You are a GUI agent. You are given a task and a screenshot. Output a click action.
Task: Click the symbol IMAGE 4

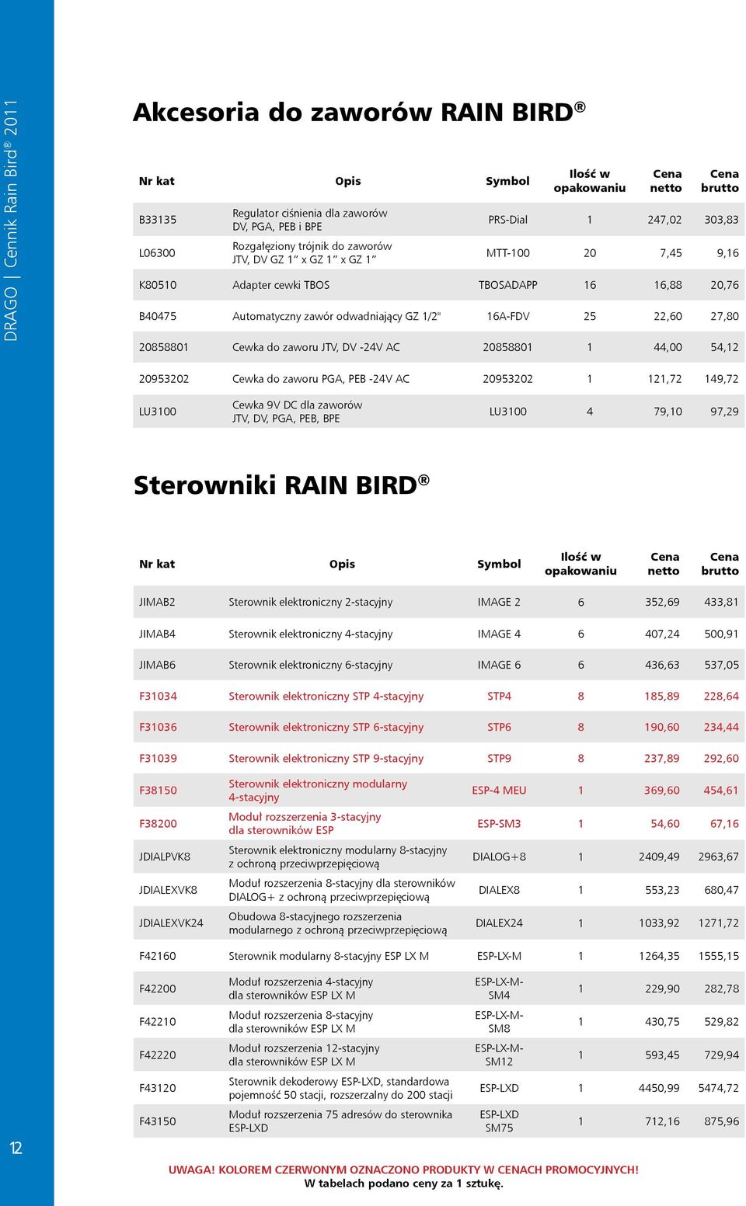[499, 634]
